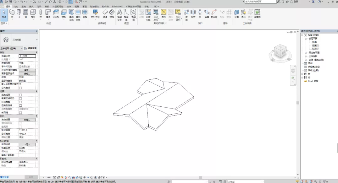
Task: Select Level 2 (标高 2) floor plan in browser
Action: tap(315, 49)
